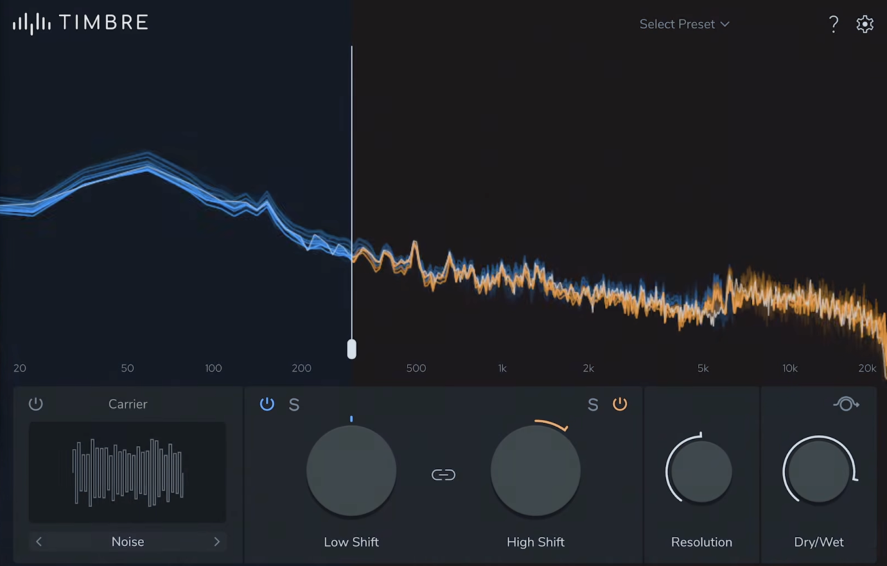Click the Resolution knob

[x=701, y=471]
